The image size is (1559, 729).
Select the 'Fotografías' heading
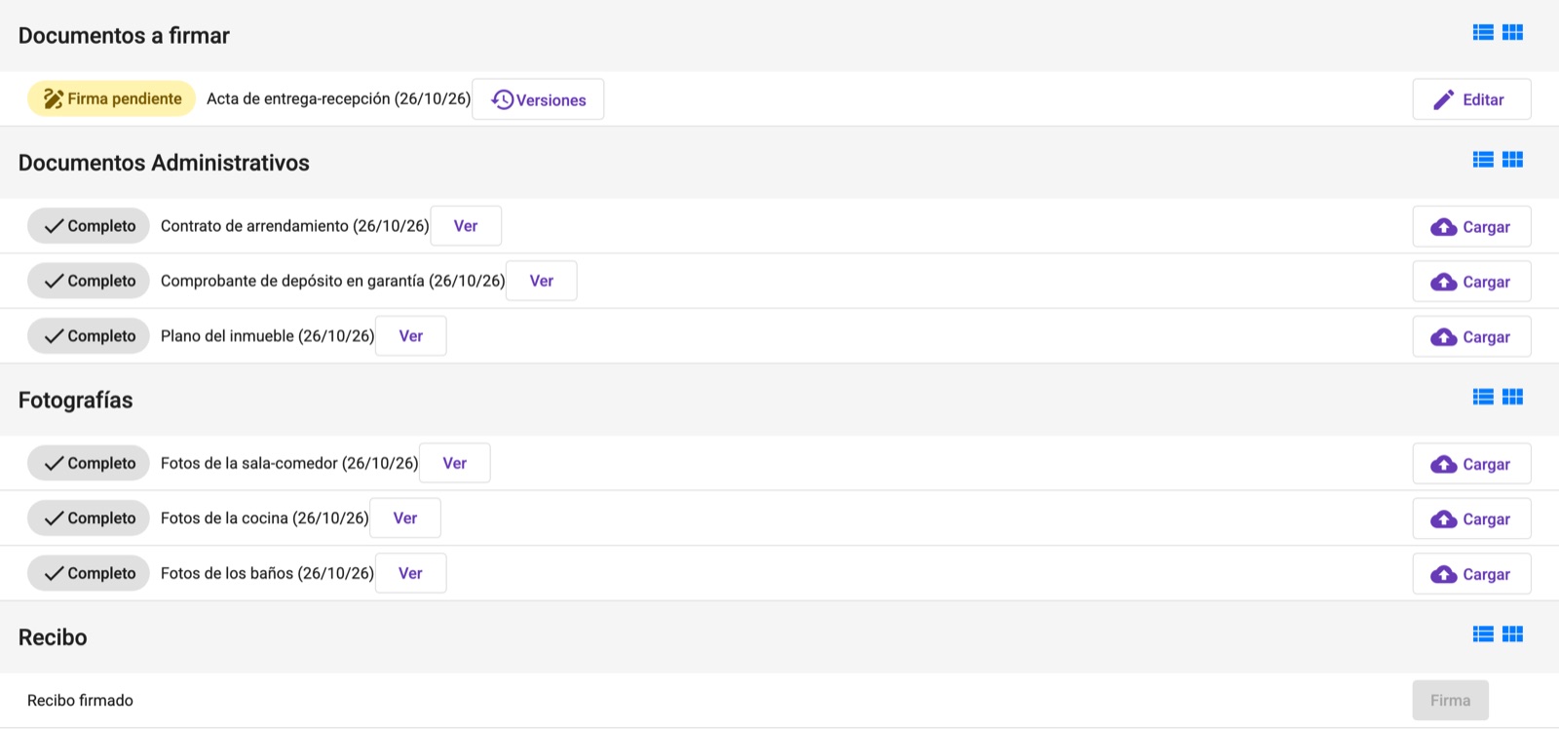point(75,401)
